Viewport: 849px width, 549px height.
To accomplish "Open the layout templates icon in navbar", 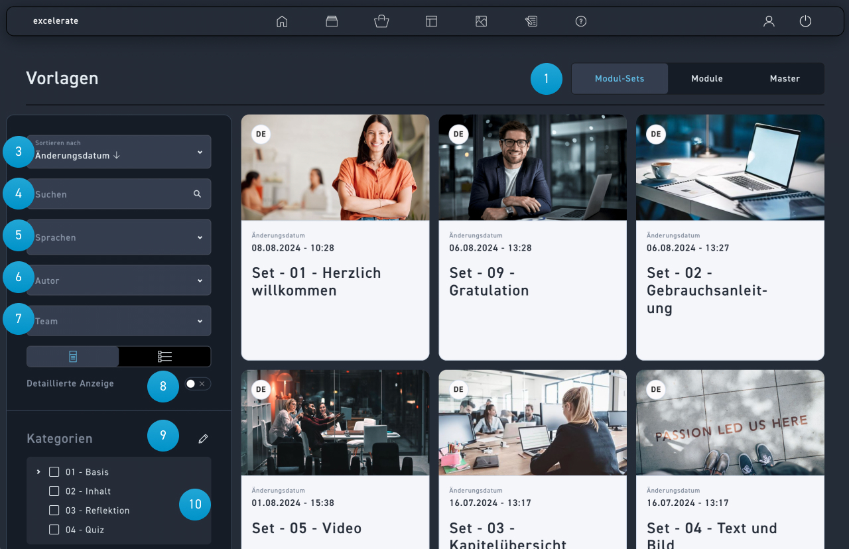I will [431, 21].
